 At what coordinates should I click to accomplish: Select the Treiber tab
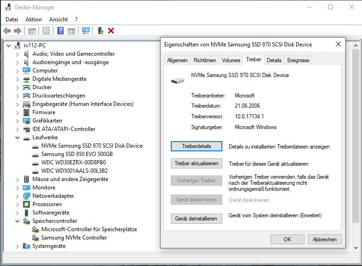253,59
